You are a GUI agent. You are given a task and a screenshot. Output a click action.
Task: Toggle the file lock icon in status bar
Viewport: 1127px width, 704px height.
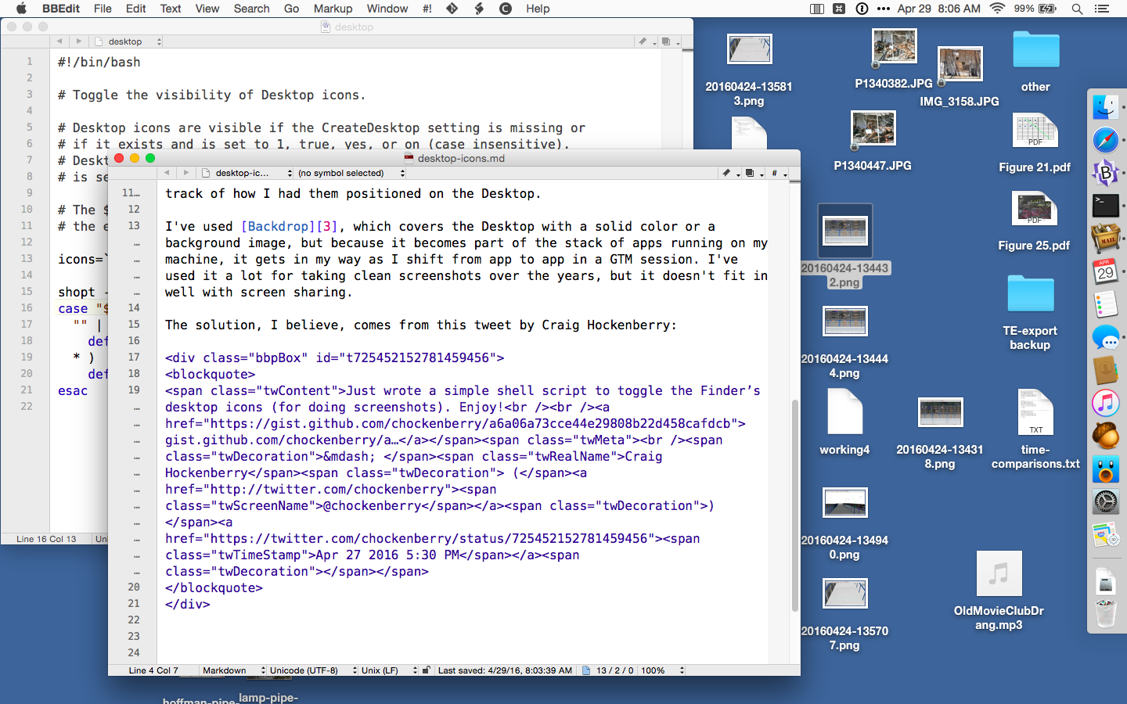[x=427, y=670]
